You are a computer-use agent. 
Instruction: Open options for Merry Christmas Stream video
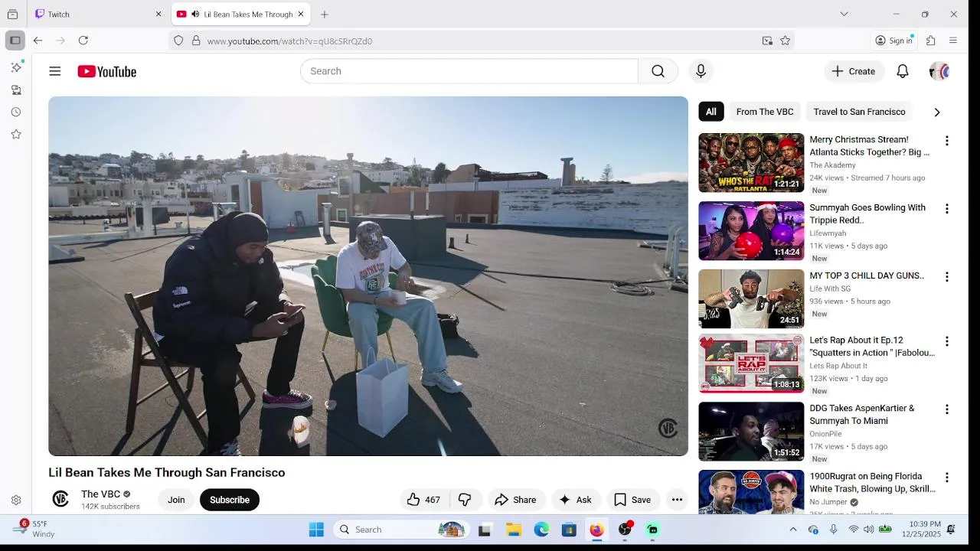tap(946, 141)
